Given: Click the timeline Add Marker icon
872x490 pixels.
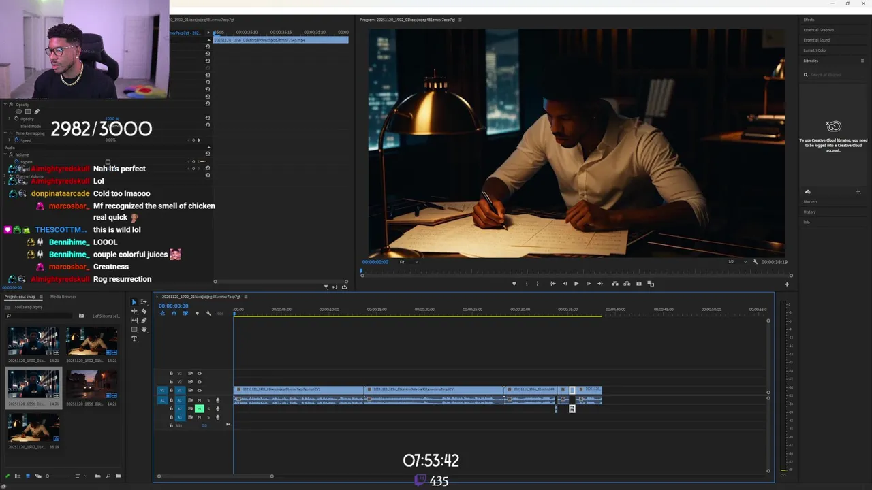Looking at the screenshot, I should click(198, 313).
